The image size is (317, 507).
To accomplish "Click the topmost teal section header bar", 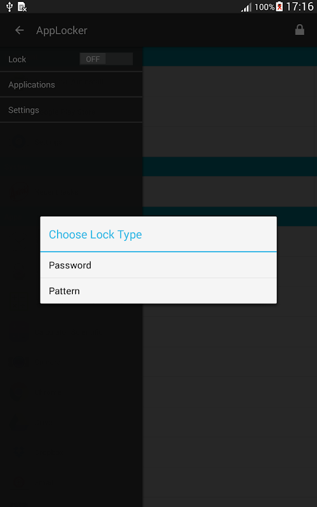I will point(230,56).
